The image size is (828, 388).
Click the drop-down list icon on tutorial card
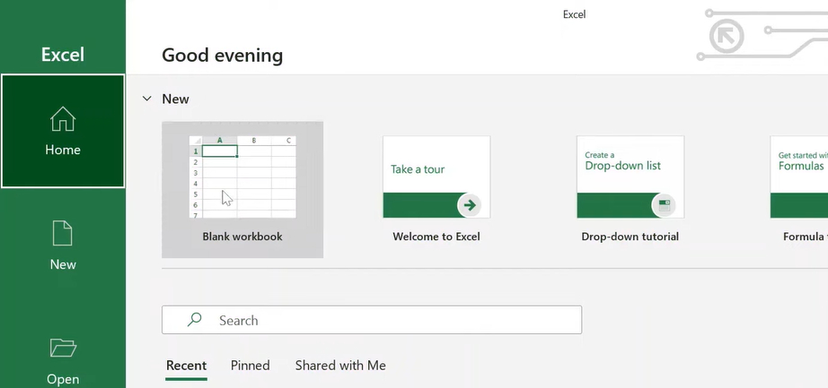click(x=664, y=205)
